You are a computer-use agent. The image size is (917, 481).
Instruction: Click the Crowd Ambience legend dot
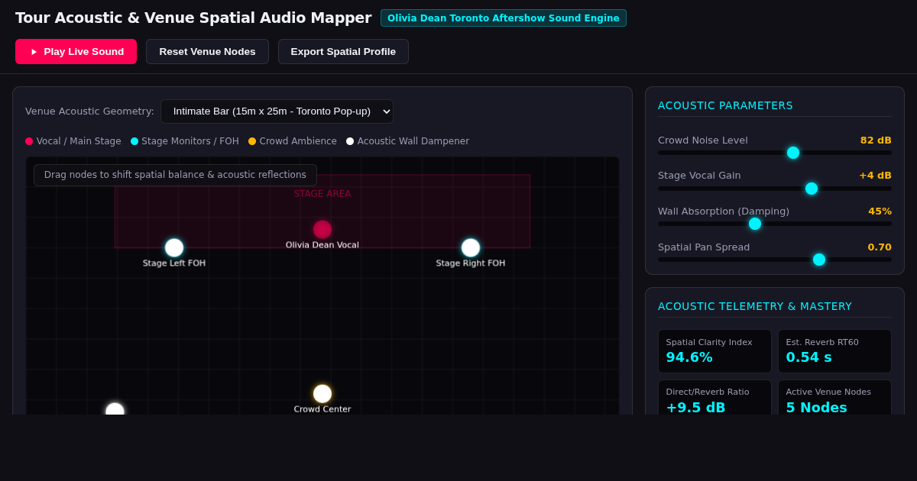coord(252,141)
